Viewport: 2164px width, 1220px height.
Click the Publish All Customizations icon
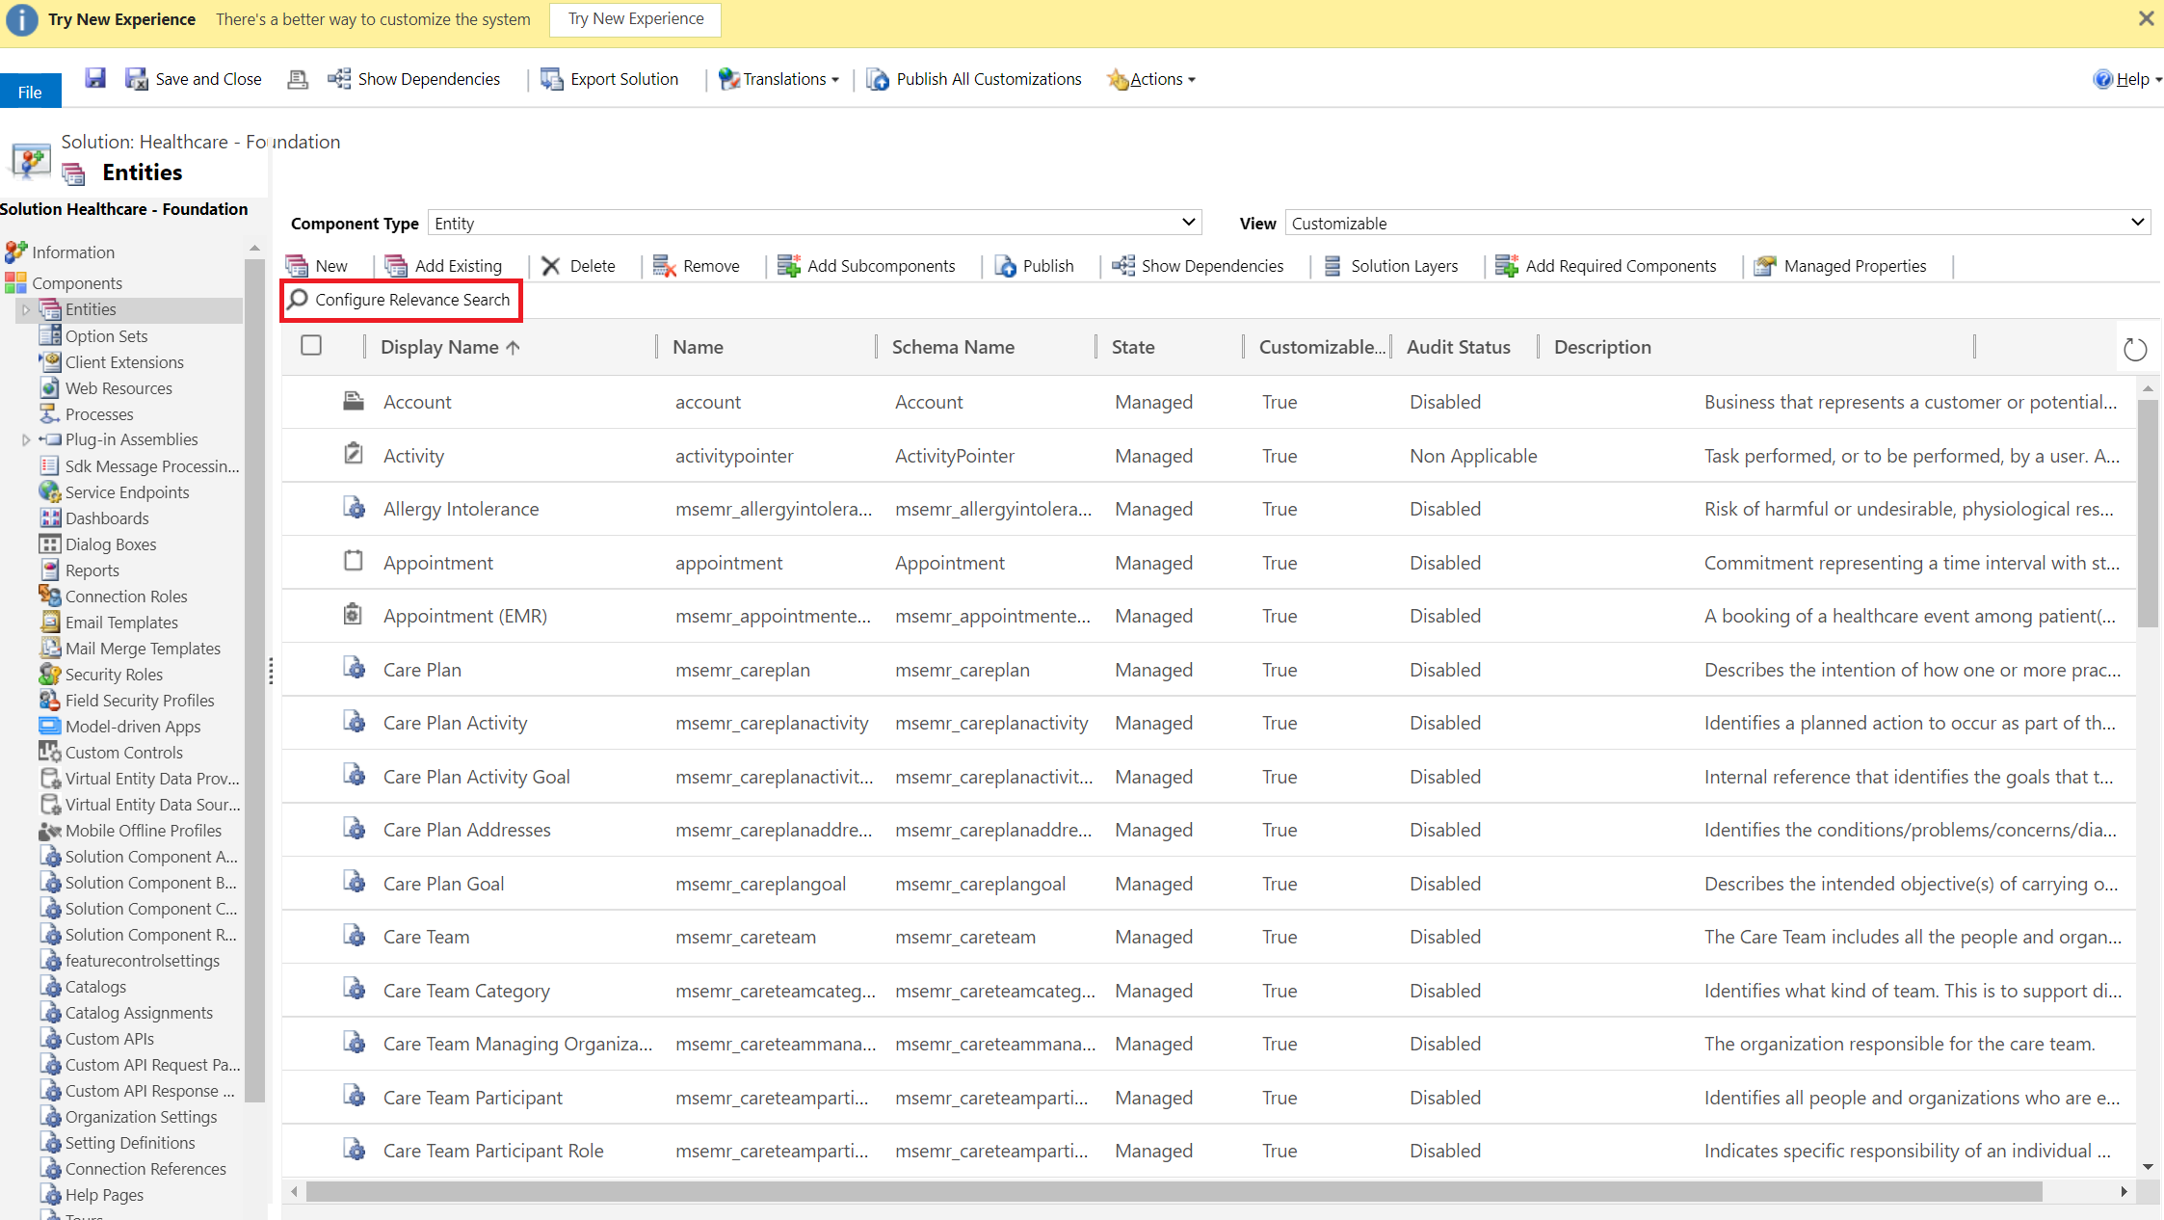(877, 79)
